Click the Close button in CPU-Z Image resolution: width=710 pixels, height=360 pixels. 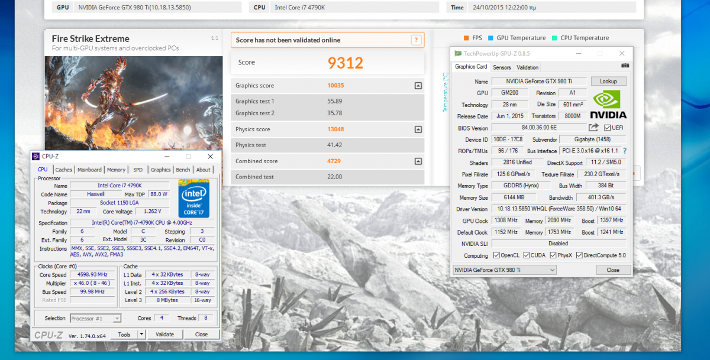tap(201, 334)
